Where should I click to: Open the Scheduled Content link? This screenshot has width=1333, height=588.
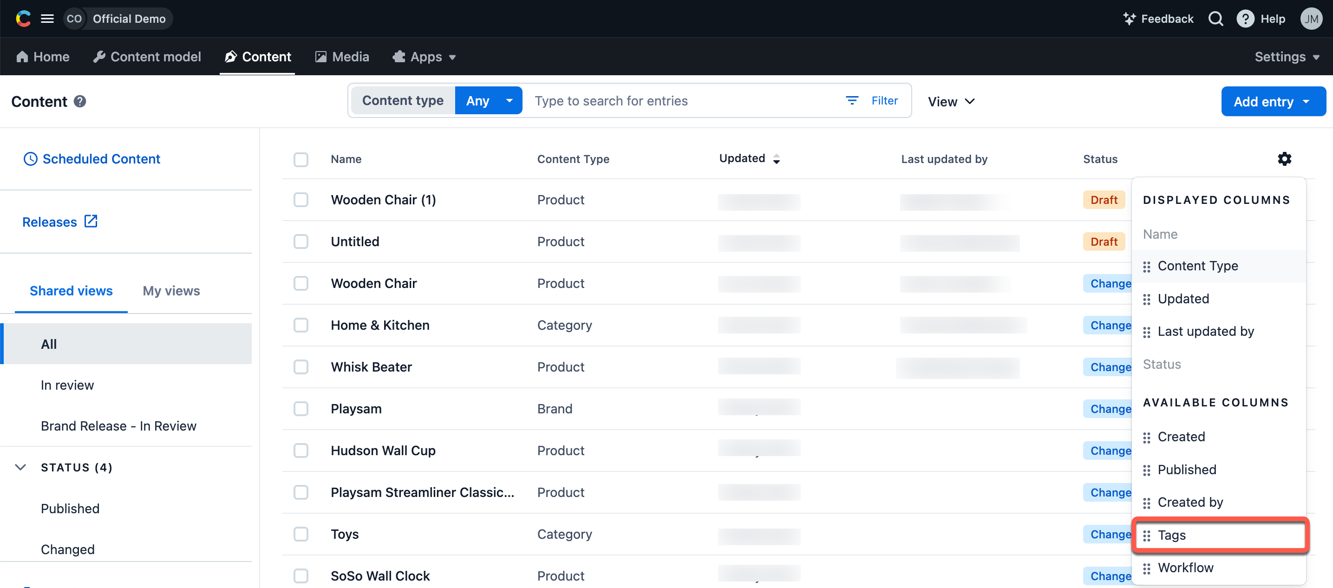coord(91,159)
